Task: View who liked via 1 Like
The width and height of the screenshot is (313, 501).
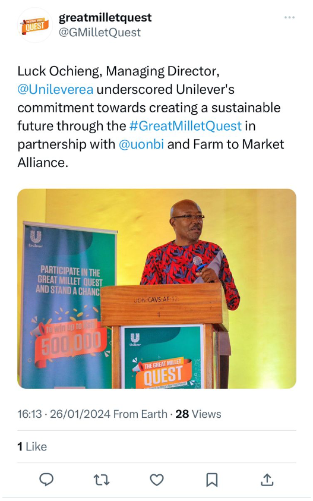Action: pyautogui.click(x=32, y=447)
